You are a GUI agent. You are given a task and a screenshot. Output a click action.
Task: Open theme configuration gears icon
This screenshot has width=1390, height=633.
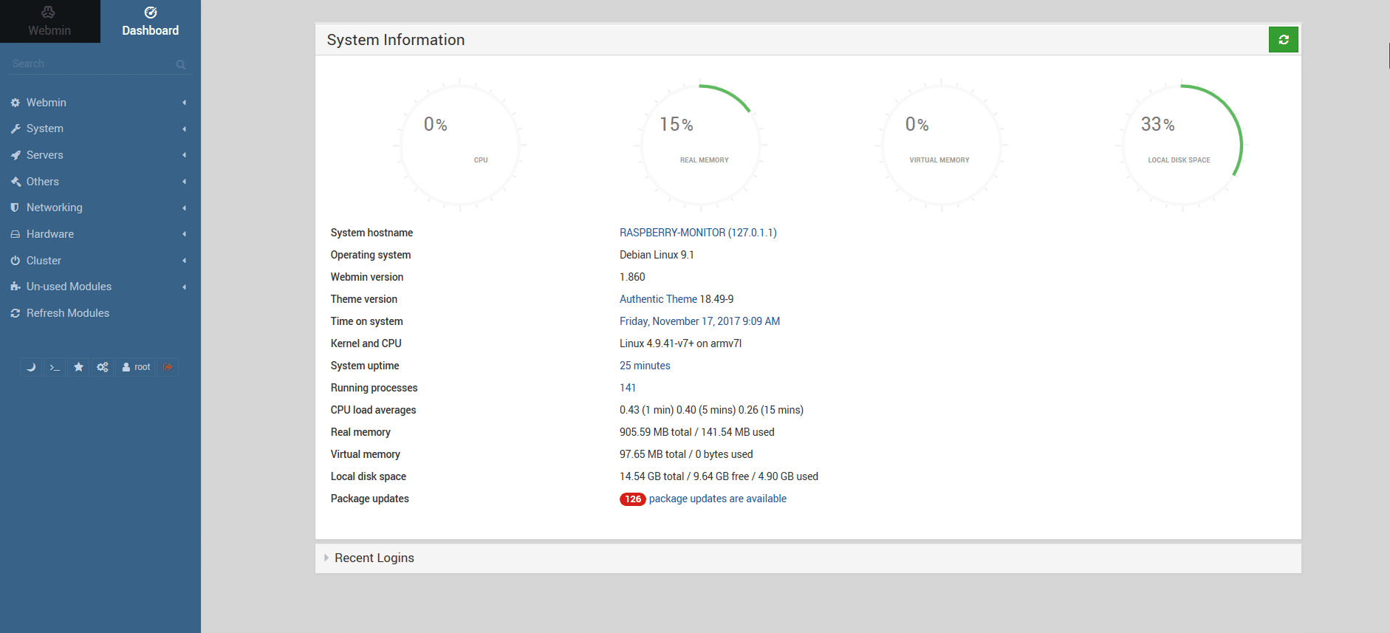tap(103, 367)
